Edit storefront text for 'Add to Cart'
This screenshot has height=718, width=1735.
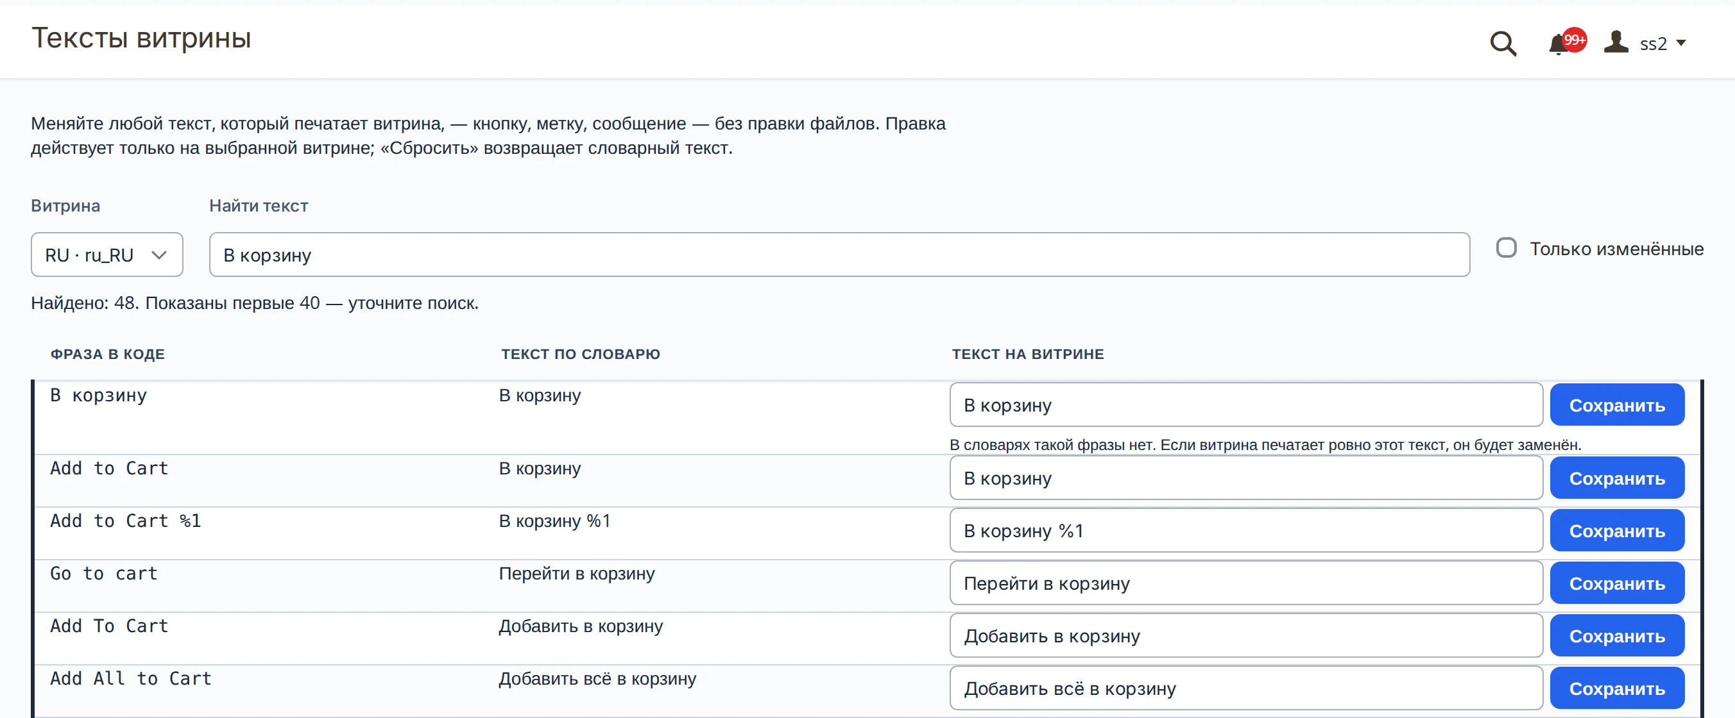(x=1245, y=478)
